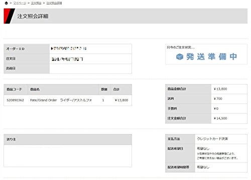The image size is (251, 180).
Task: Open the マイページ breadcrumb link
Action: click(x=20, y=3)
